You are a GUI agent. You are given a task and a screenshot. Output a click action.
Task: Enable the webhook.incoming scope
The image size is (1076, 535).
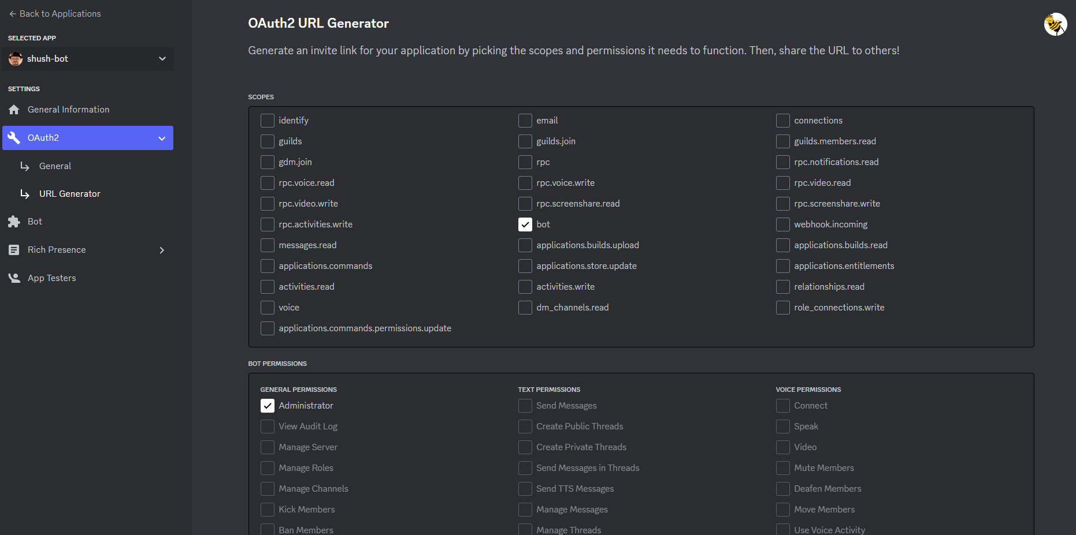[x=782, y=225]
